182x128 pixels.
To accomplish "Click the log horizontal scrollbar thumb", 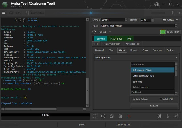I will [x=31, y=109].
